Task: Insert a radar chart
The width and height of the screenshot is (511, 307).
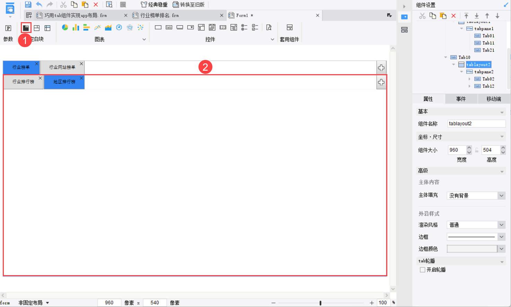Action: [x=130, y=27]
